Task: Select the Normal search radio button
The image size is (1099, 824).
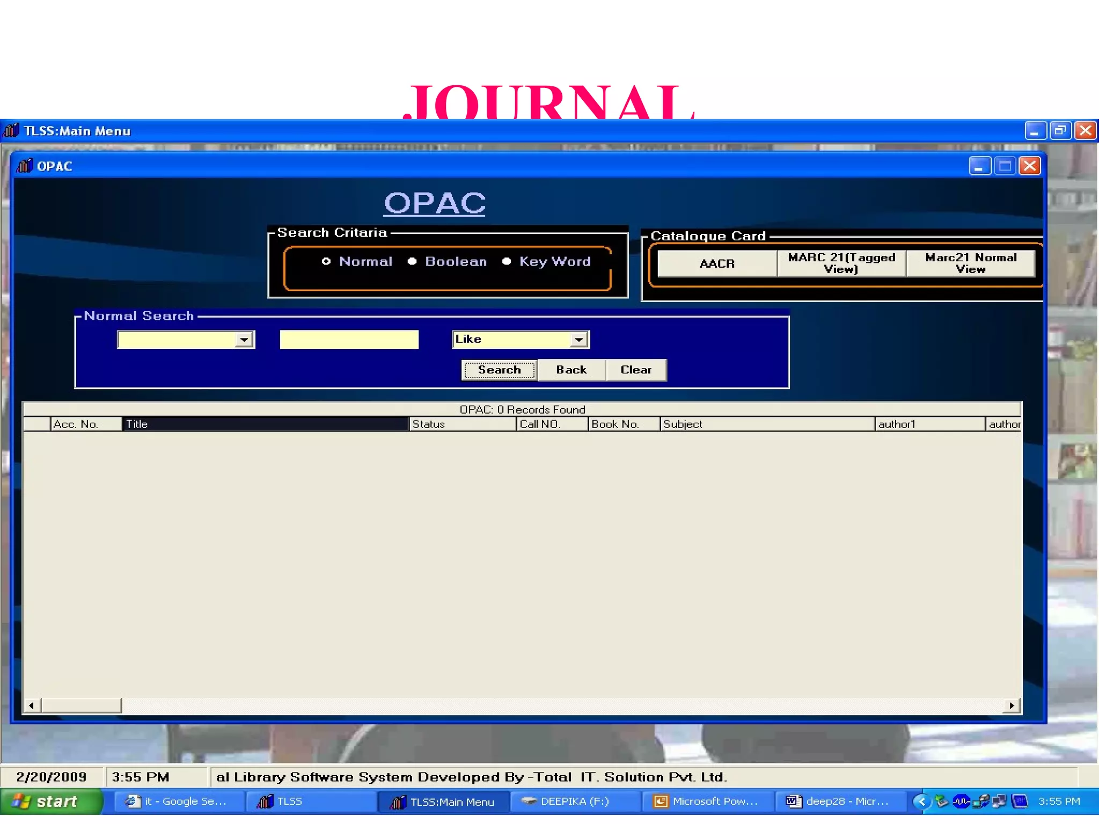Action: [326, 261]
